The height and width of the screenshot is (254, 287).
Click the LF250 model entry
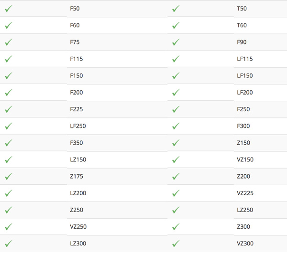tap(78, 126)
